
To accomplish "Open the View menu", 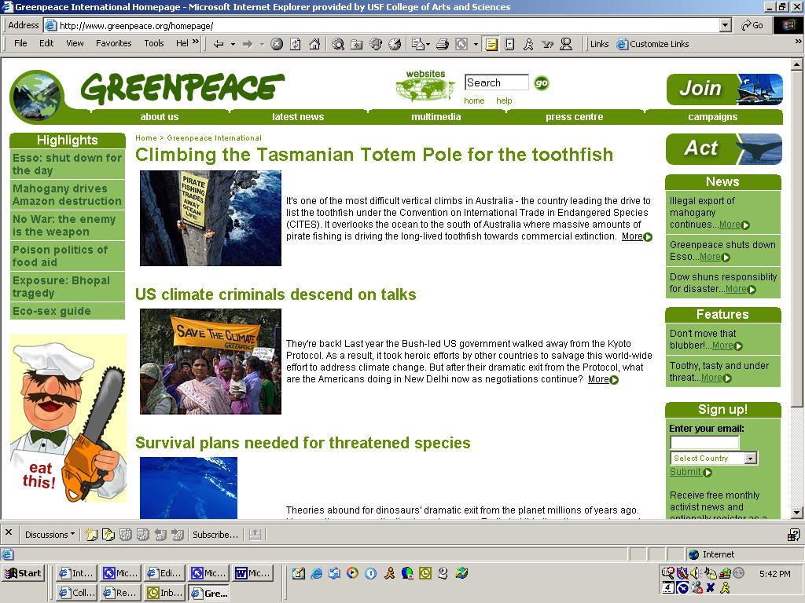I will 75,43.
